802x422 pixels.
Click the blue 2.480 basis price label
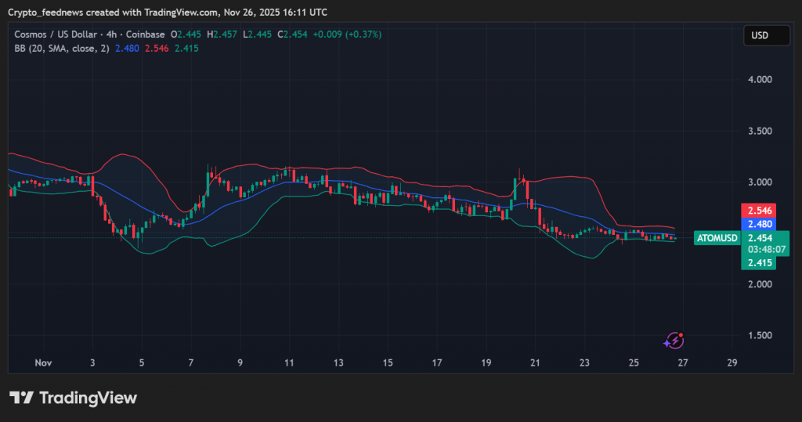758,224
